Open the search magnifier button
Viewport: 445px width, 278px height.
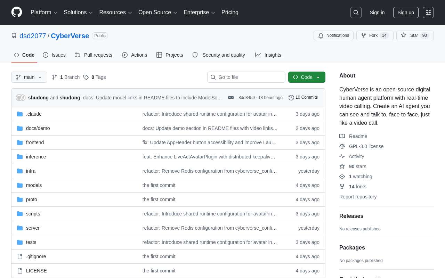356,13
